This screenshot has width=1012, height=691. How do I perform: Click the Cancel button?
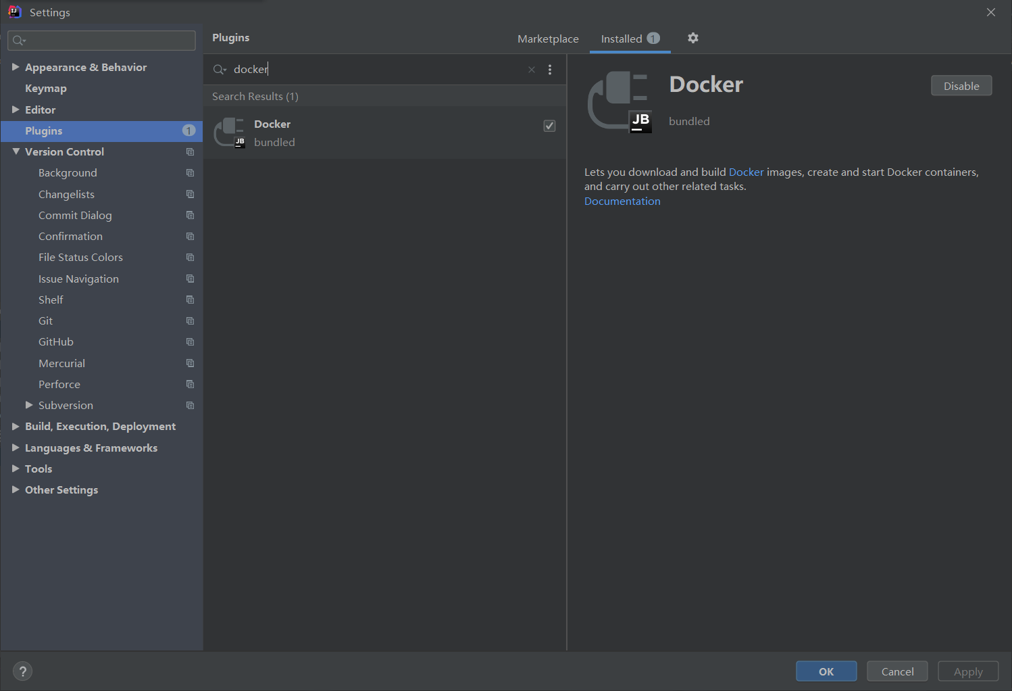897,671
